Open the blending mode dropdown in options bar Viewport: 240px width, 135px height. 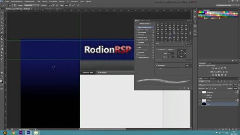[31, 5]
